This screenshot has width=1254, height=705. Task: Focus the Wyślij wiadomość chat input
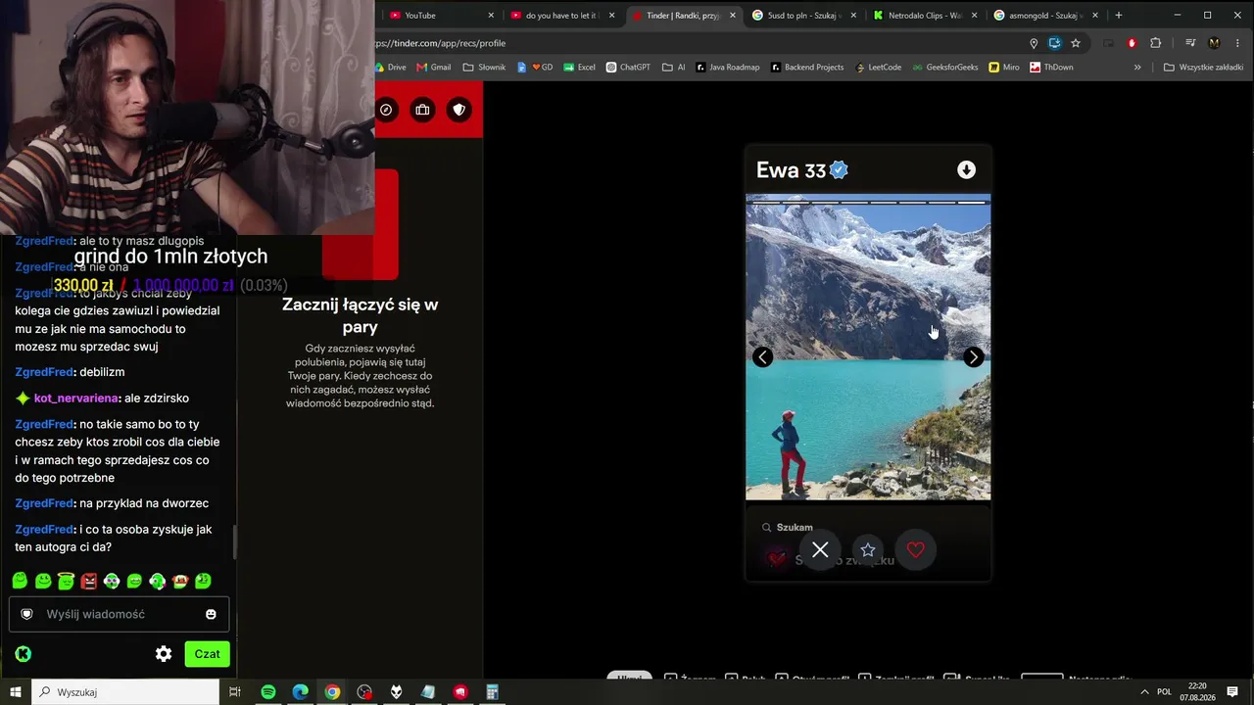click(120, 614)
